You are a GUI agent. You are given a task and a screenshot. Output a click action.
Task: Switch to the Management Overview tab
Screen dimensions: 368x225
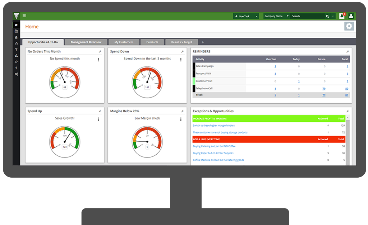click(x=86, y=42)
